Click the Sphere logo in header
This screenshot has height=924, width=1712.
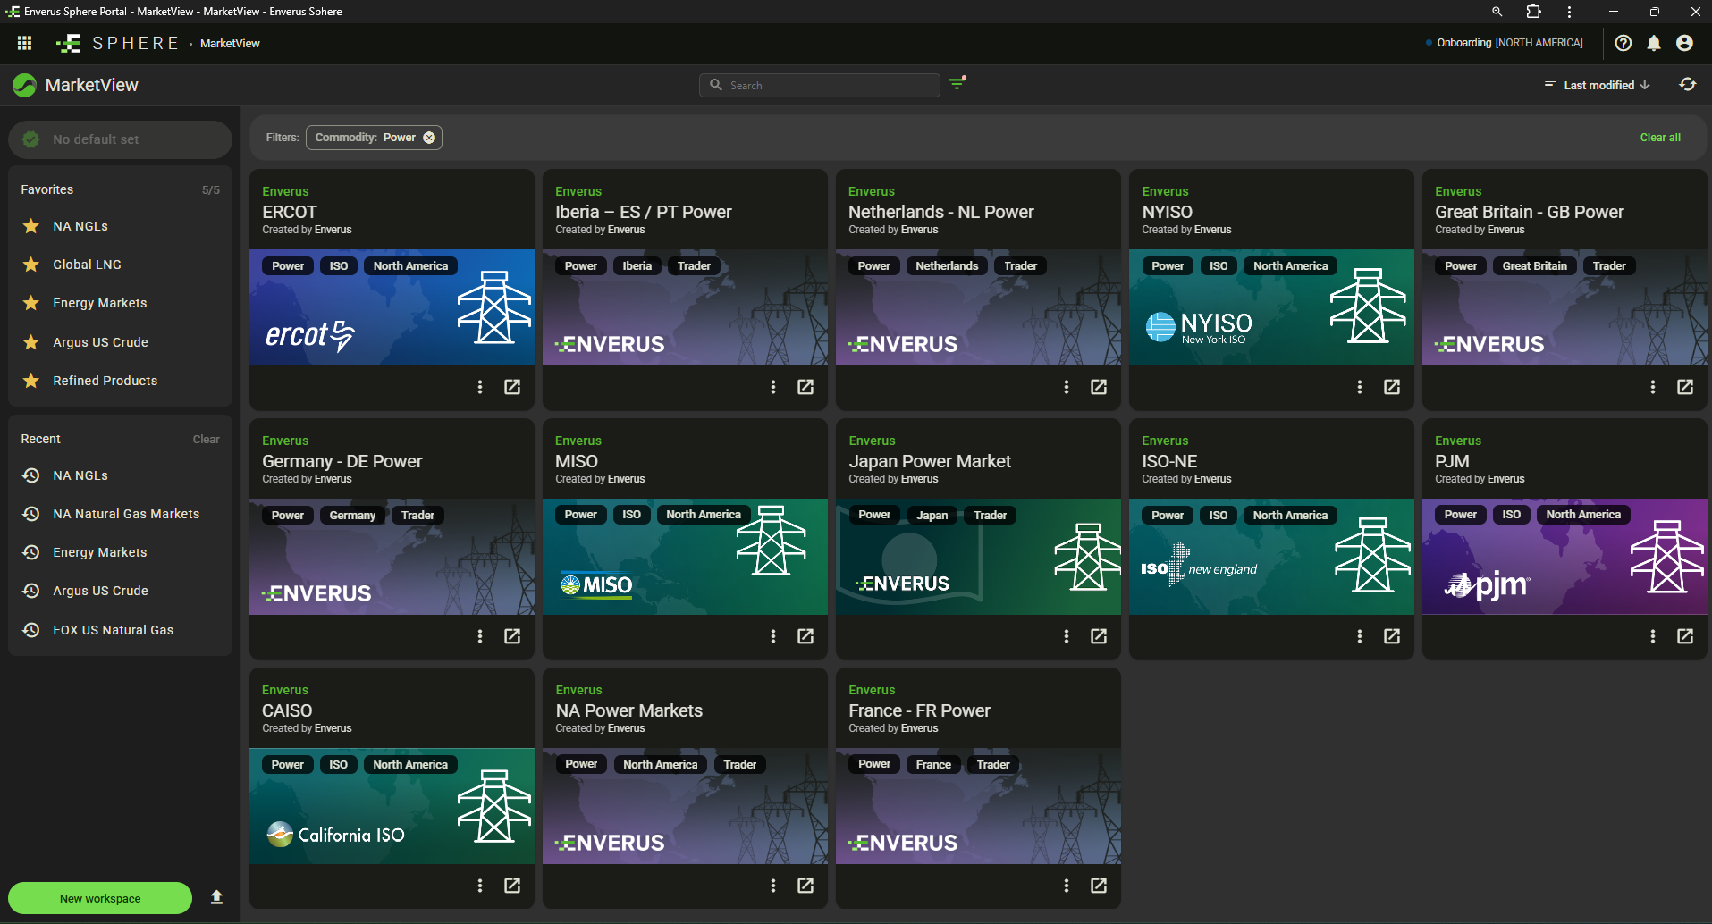coord(117,43)
